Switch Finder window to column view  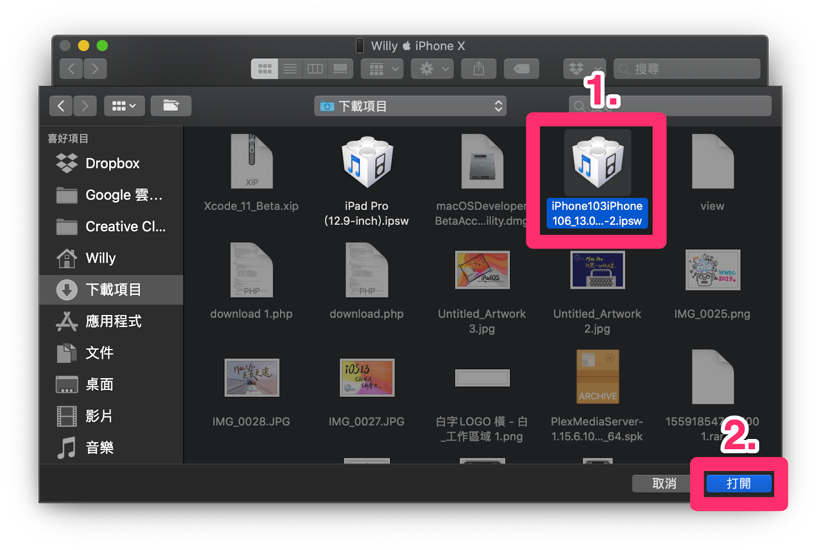point(315,69)
